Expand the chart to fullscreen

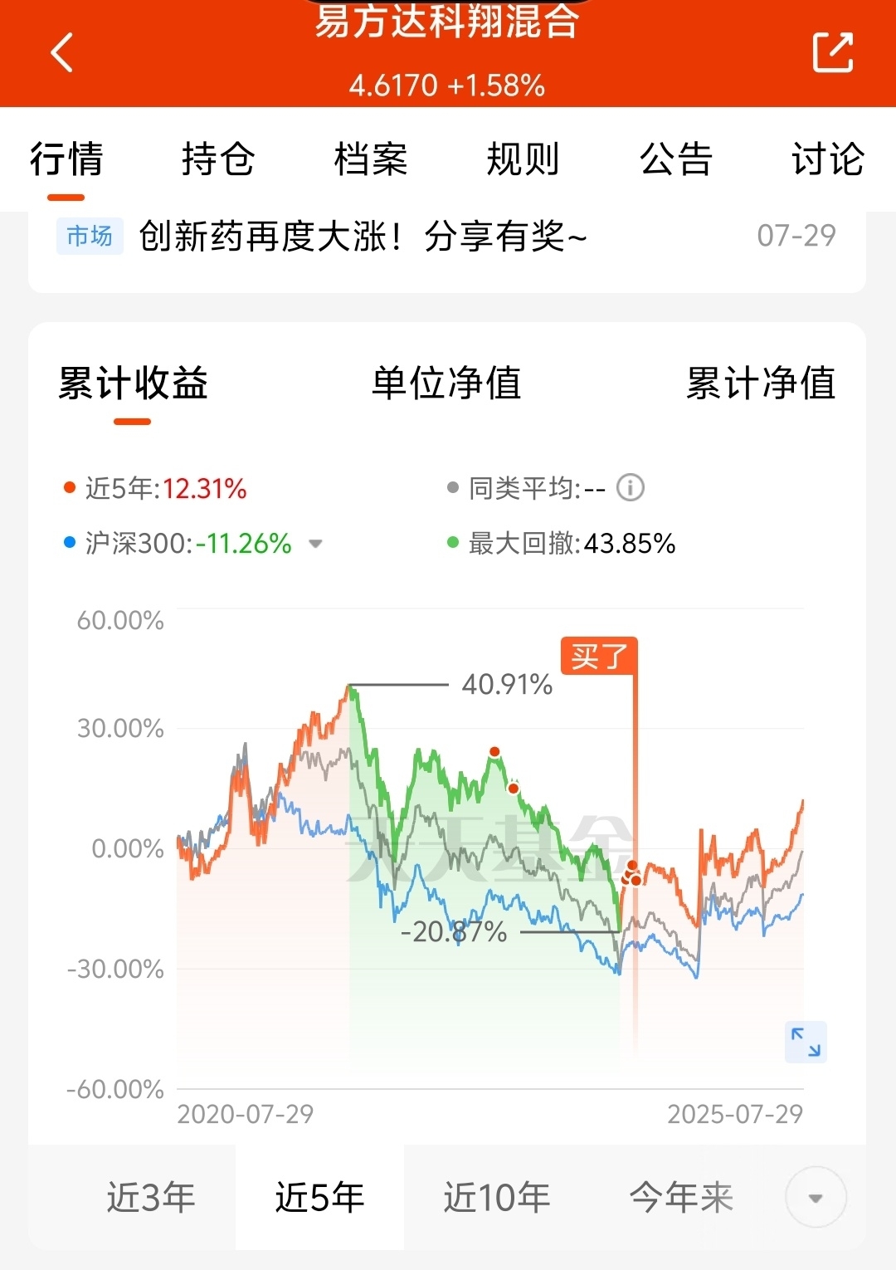(806, 1042)
